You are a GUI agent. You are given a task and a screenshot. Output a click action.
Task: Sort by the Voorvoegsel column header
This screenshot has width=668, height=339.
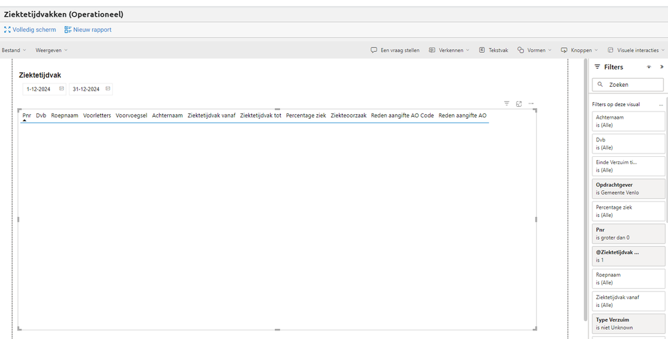(132, 115)
